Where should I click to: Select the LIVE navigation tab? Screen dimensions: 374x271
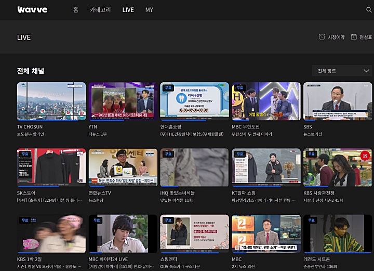[x=128, y=10]
